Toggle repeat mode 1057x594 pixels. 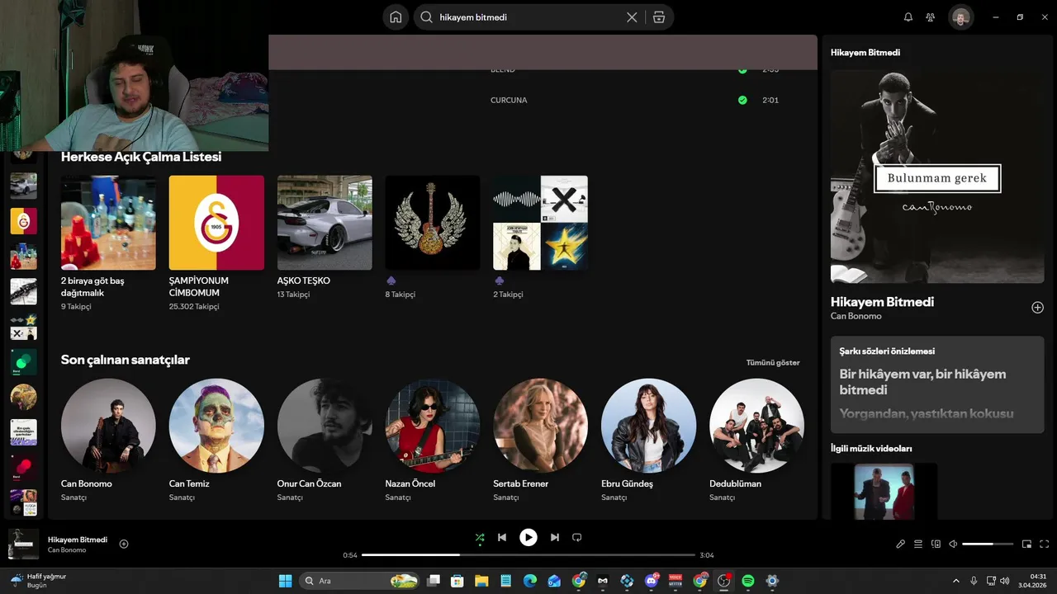(577, 538)
